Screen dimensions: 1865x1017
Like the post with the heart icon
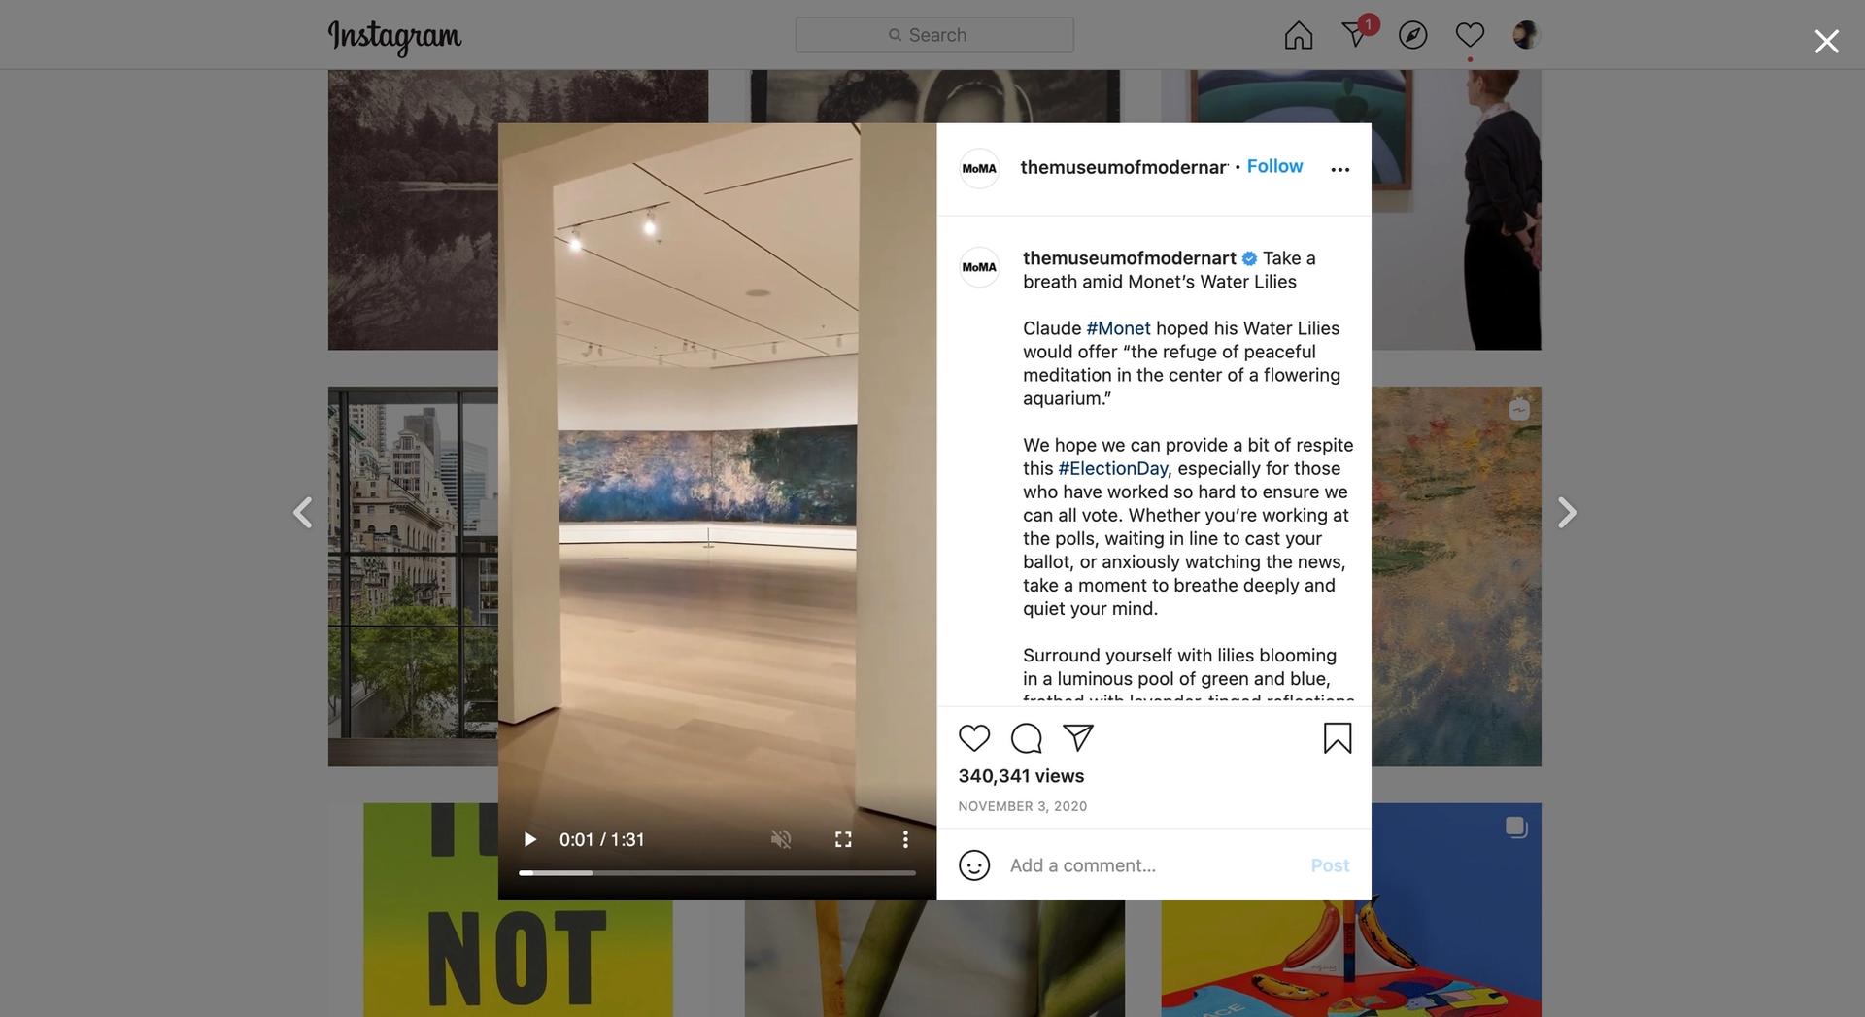tap(974, 738)
